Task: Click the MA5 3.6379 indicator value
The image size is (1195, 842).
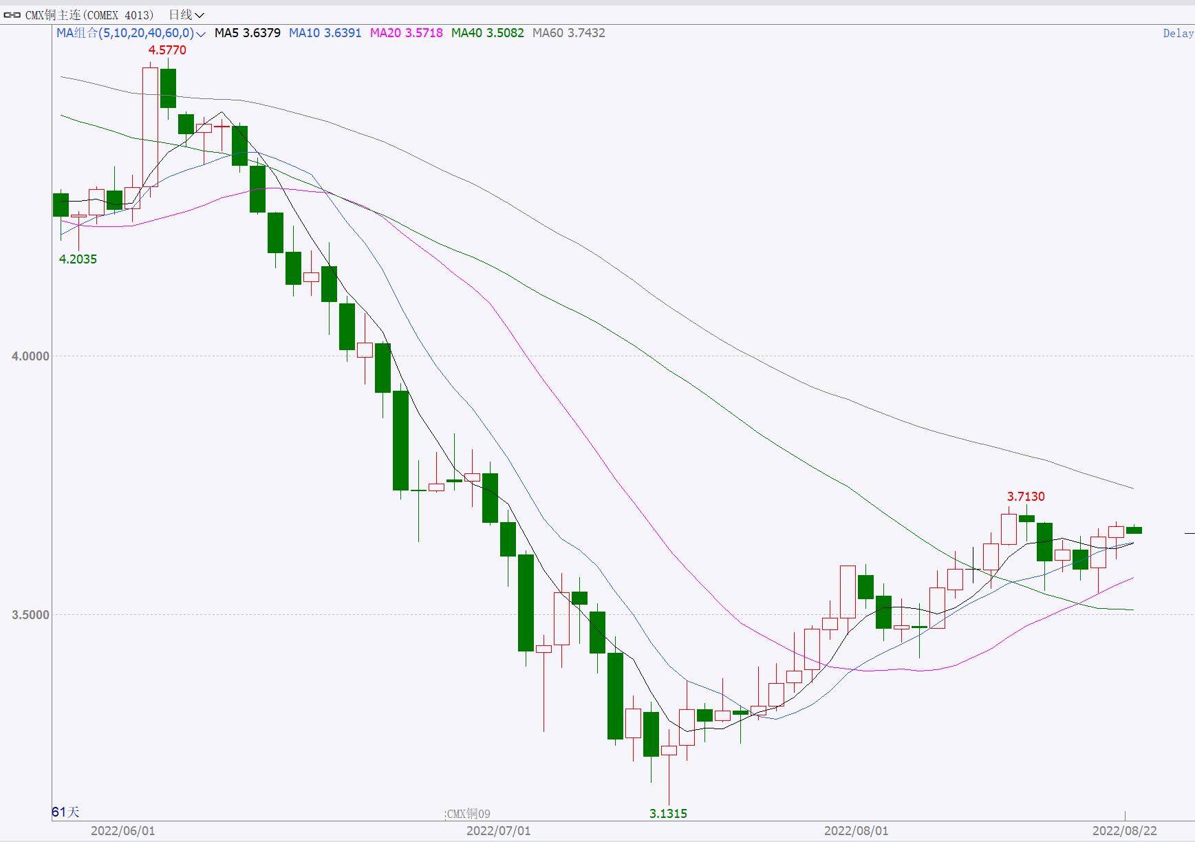Action: click(248, 33)
